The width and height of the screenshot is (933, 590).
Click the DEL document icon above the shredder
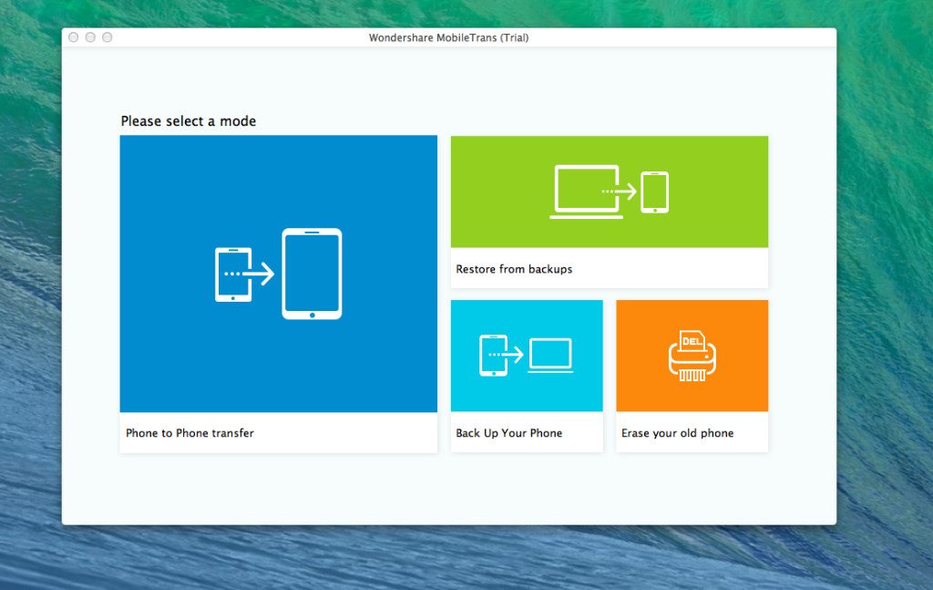click(x=692, y=339)
